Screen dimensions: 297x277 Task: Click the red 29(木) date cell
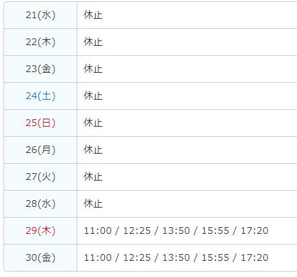(40, 230)
